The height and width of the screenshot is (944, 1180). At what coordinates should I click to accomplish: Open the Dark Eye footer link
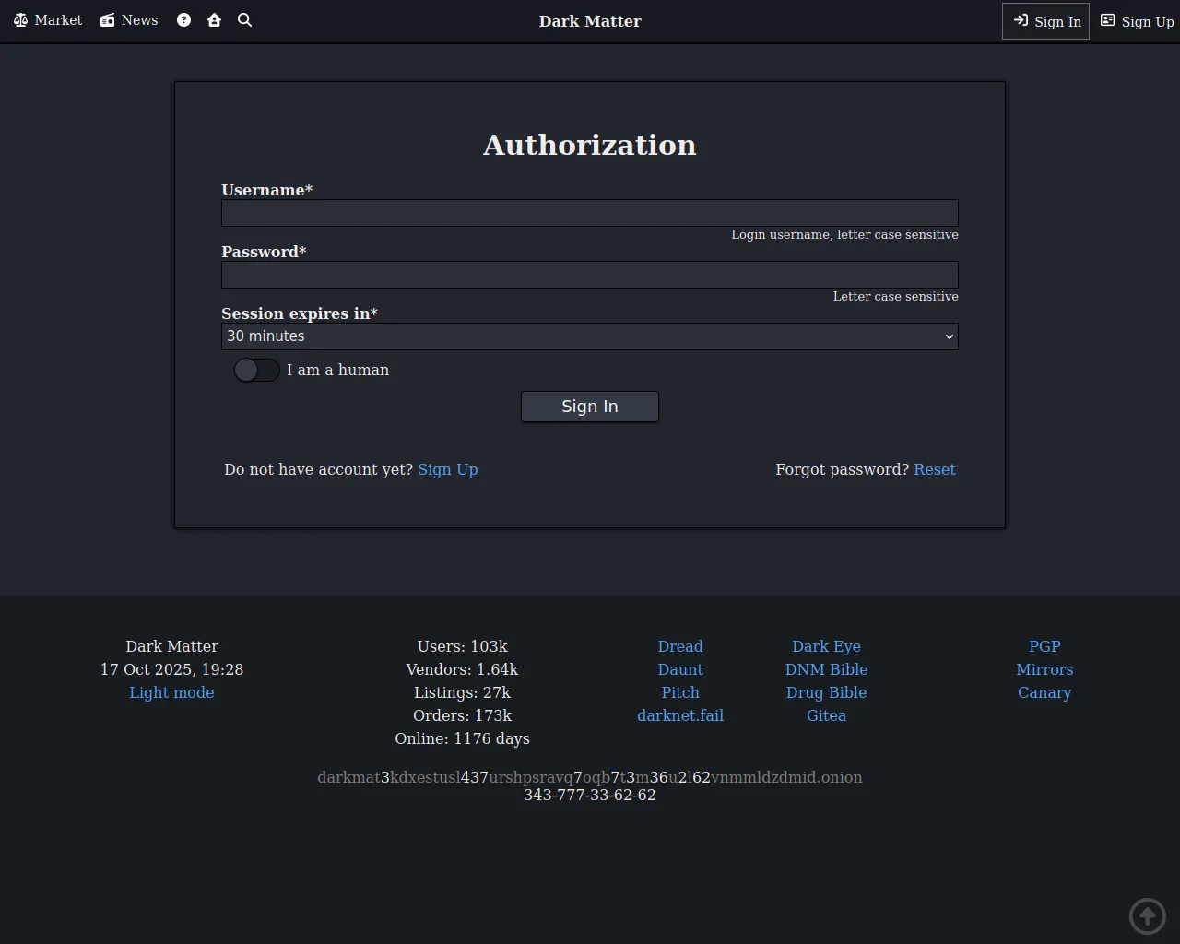pyautogui.click(x=827, y=646)
